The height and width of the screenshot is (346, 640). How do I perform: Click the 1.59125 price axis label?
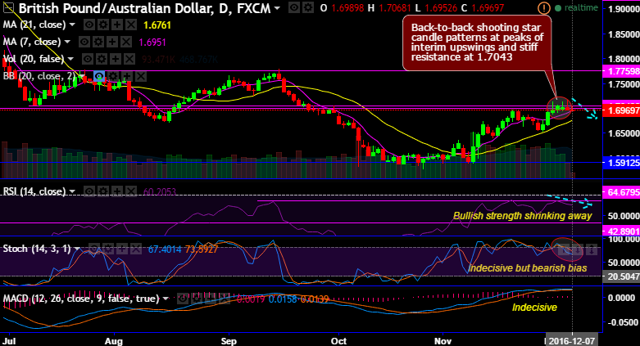(621, 163)
